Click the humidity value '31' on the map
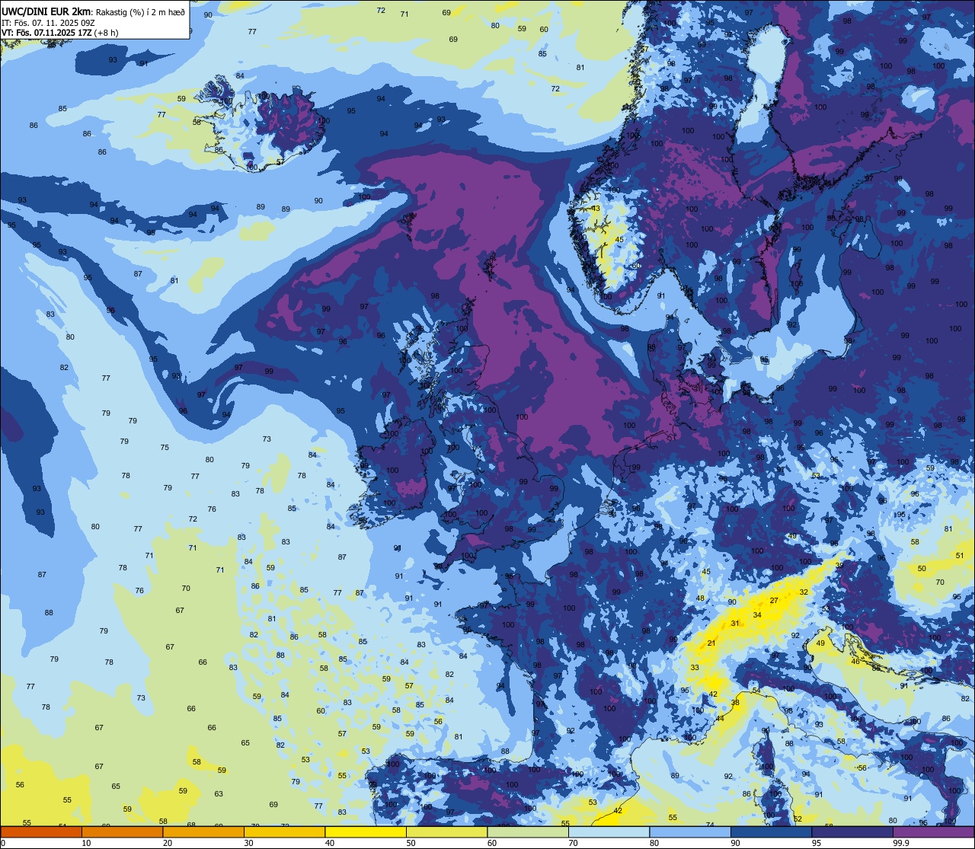975x849 pixels. [x=734, y=624]
